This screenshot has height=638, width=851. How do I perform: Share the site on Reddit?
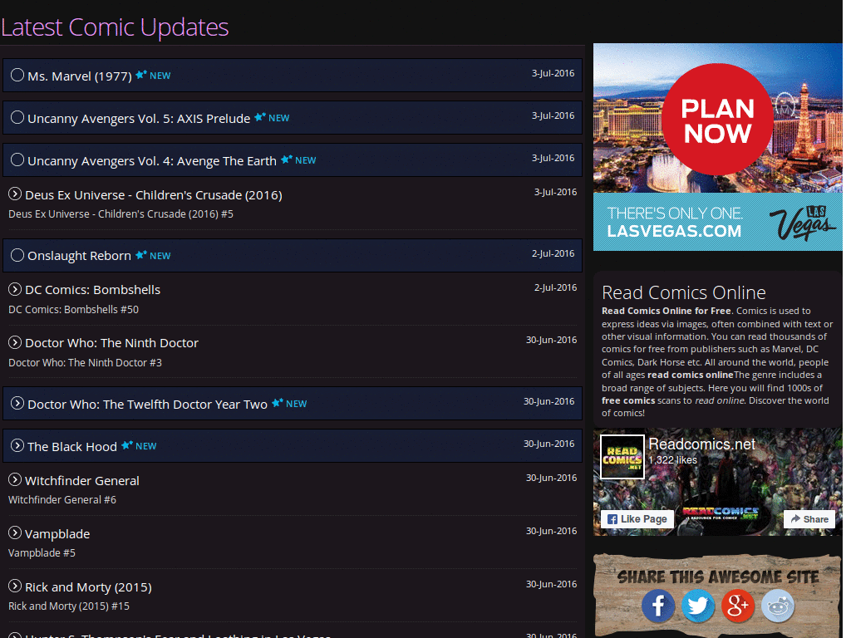point(778,606)
